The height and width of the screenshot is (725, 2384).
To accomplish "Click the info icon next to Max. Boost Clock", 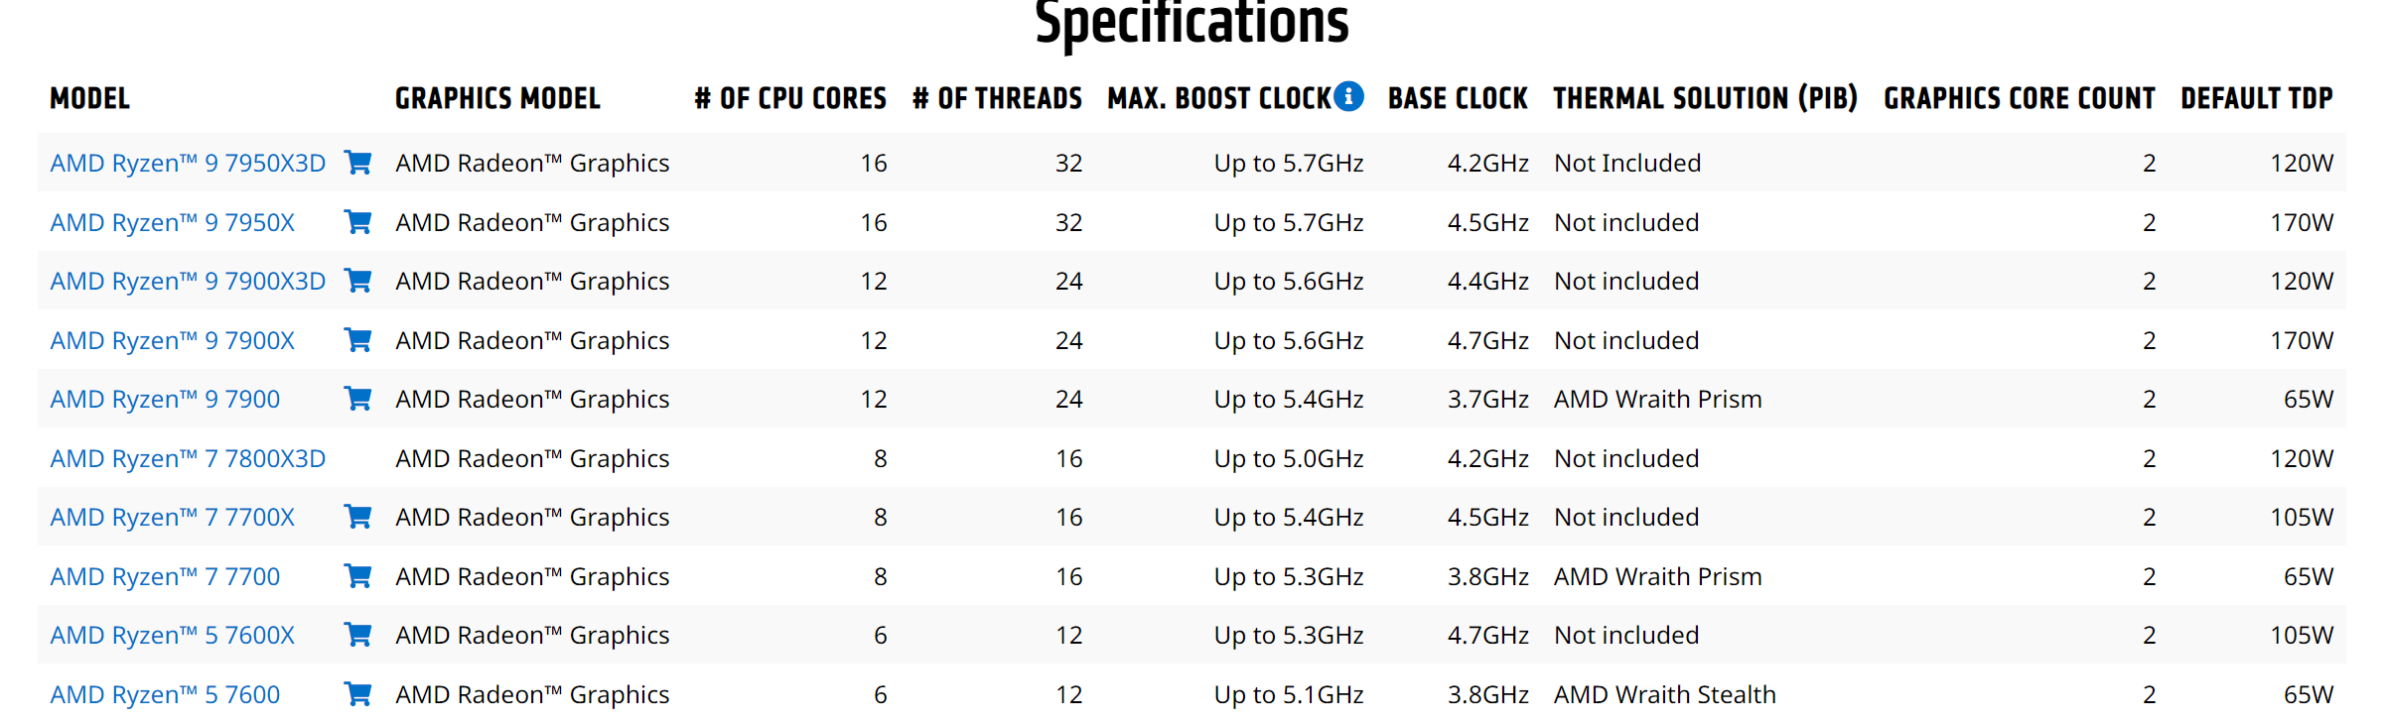I will pyautogui.click(x=1348, y=96).
